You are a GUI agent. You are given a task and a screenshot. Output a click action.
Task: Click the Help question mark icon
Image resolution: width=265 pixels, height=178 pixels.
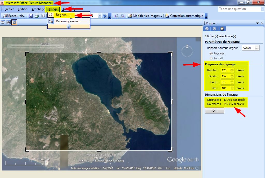[x=105, y=16]
